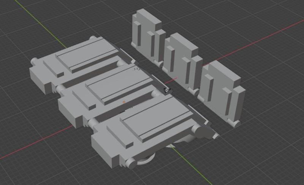Click the orange object origin dot

pos(124,102)
